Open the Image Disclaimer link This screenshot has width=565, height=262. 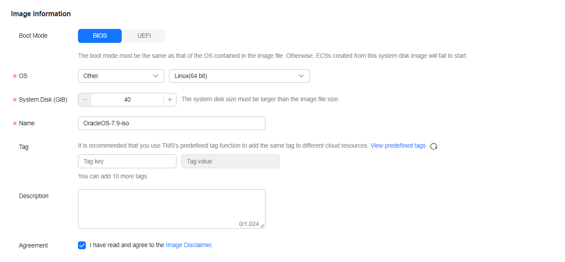coord(189,245)
